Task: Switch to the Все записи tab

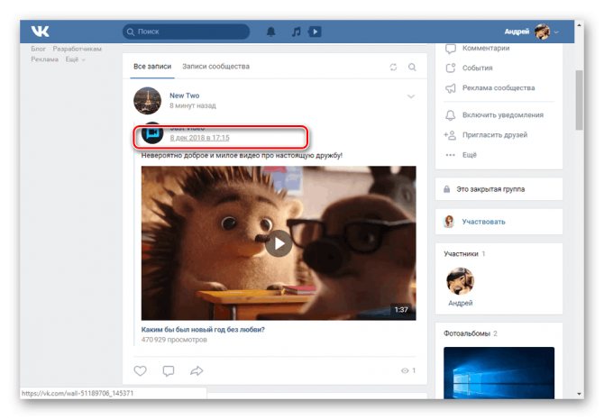Action: pyautogui.click(x=152, y=67)
